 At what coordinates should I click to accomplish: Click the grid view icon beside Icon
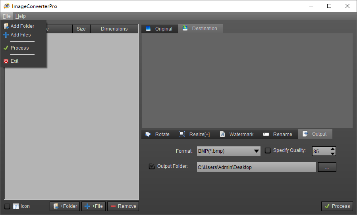tap(16, 206)
